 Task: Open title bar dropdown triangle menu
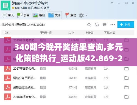112,3
